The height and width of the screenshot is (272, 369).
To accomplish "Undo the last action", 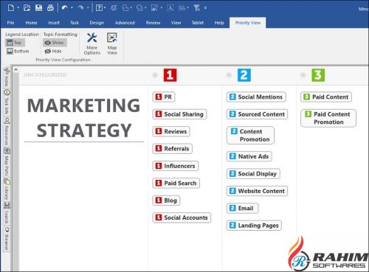I will [65, 8].
